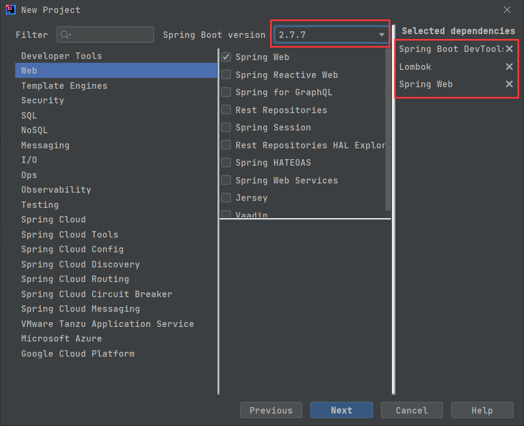Check the Spring Session dependency
This screenshot has width=524, height=426.
pyautogui.click(x=226, y=128)
